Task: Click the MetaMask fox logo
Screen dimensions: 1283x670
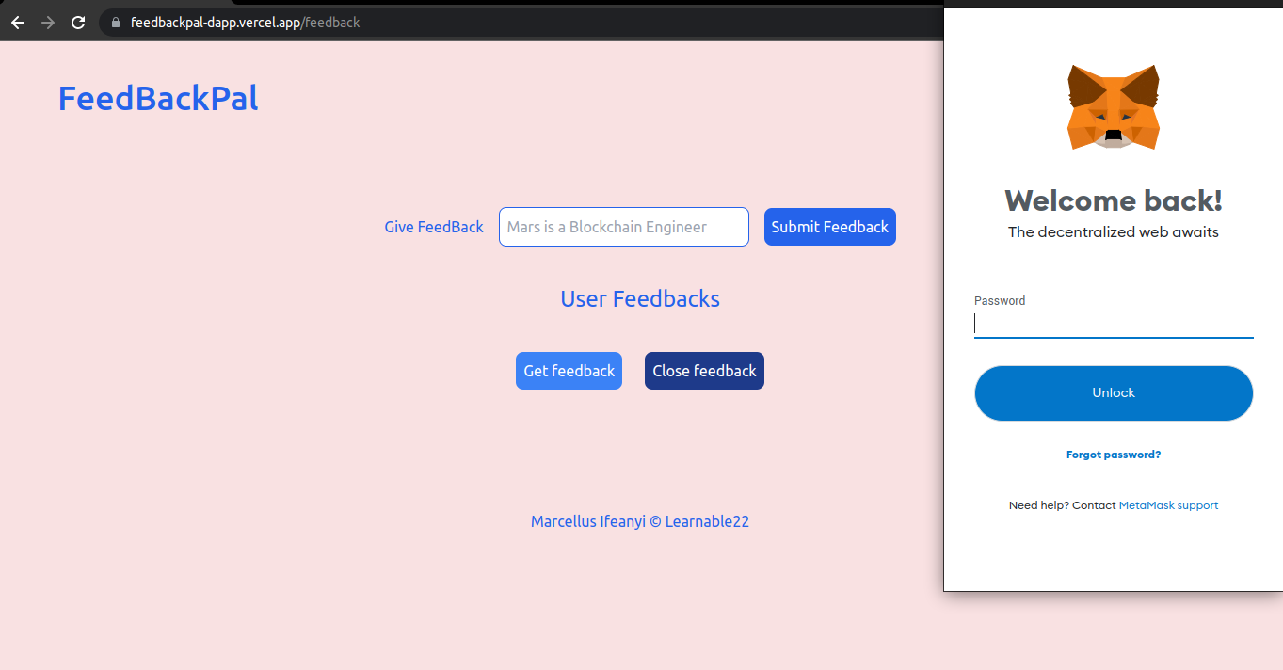Action: tap(1114, 106)
